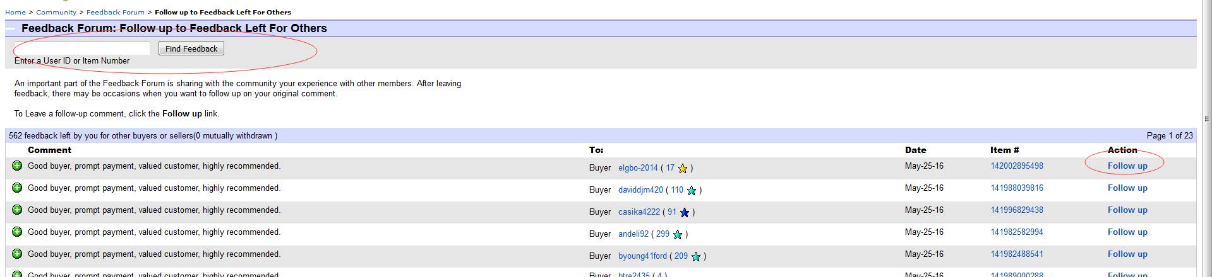Click the green plus icon in elgbo-2014's row
The height and width of the screenshot is (277, 1212).
[17, 166]
